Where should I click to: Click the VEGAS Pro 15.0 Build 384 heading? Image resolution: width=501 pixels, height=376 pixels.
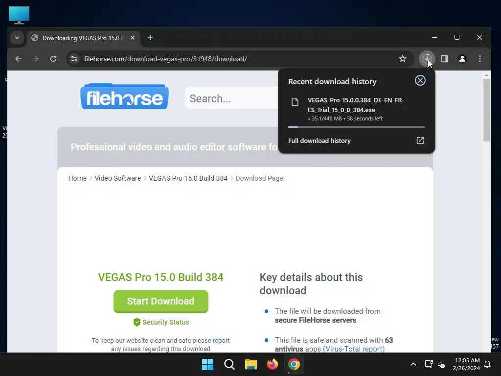pyautogui.click(x=160, y=277)
